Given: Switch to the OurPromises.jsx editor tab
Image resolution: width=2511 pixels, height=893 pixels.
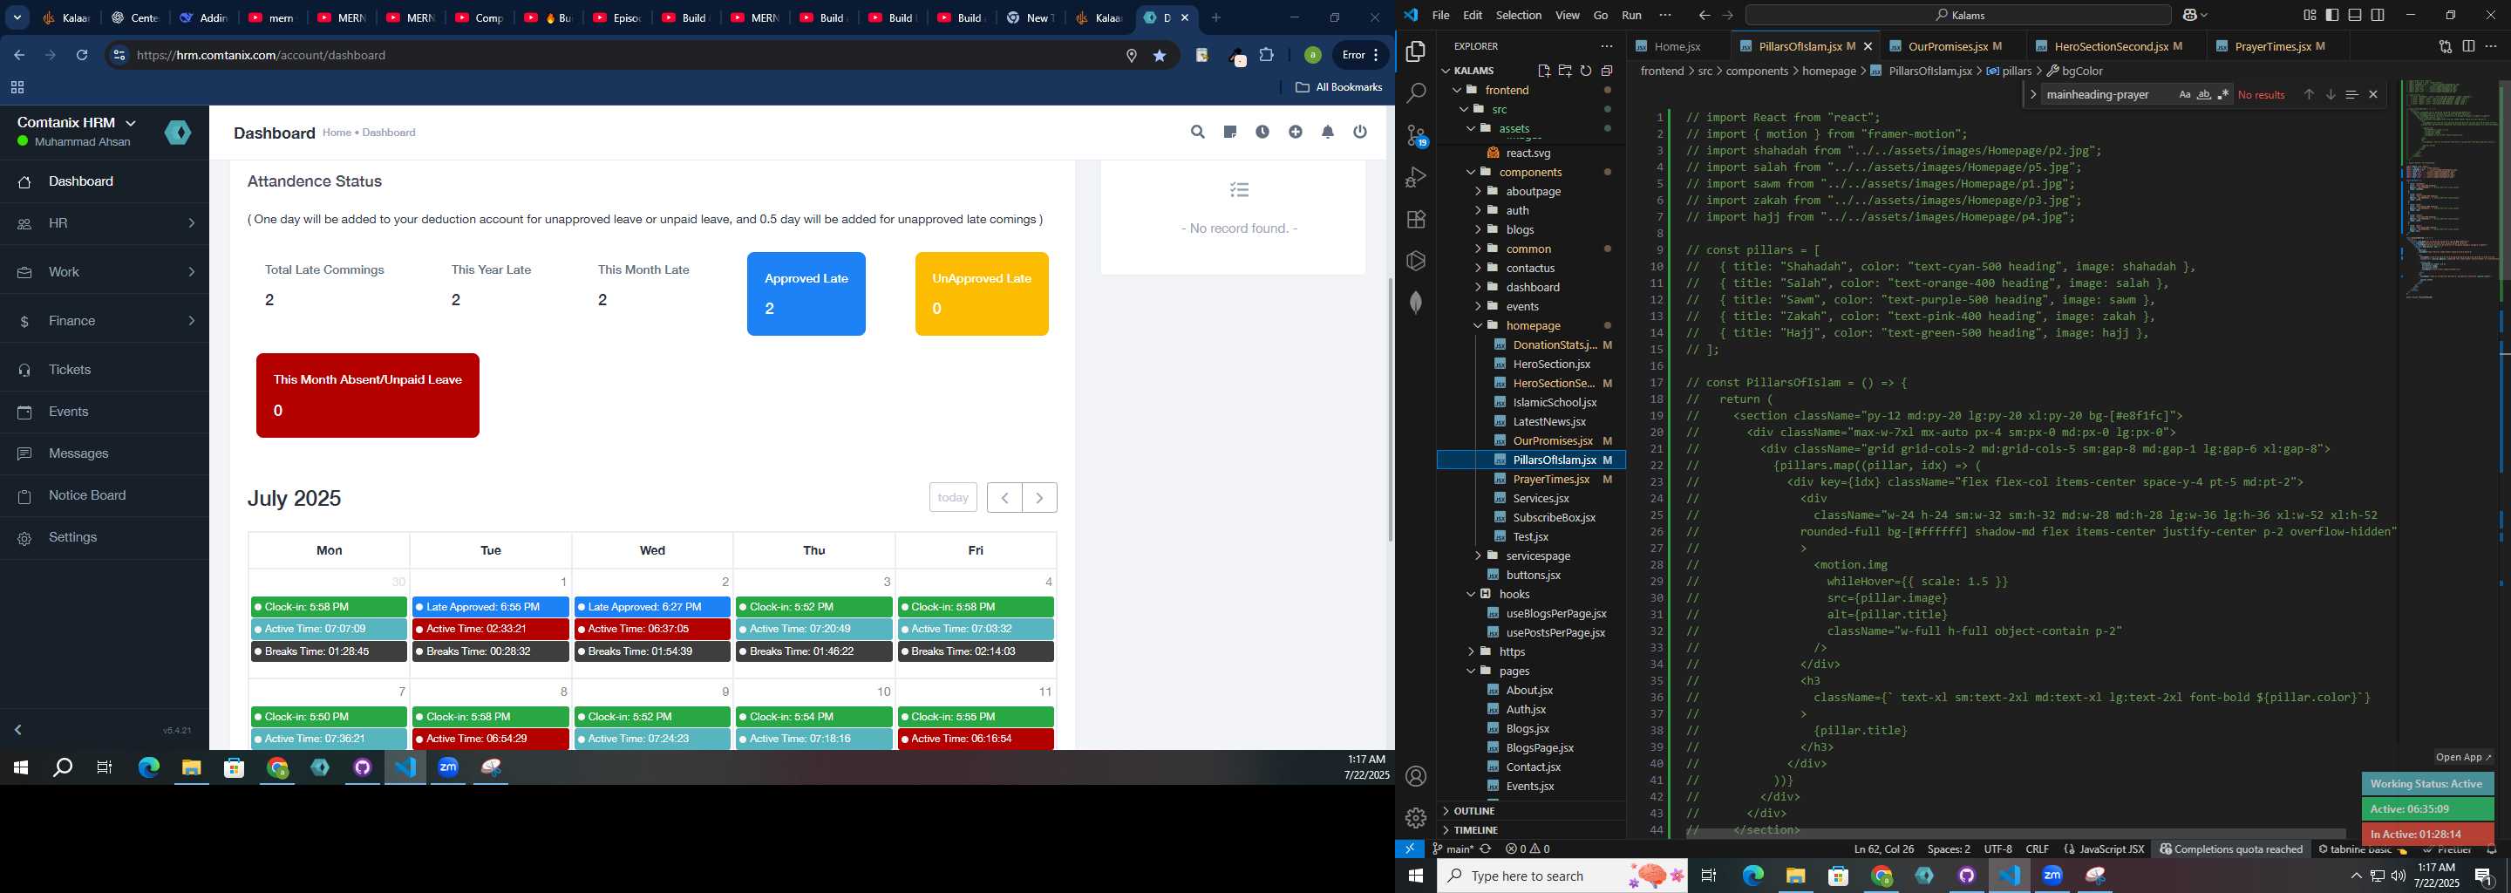Looking at the screenshot, I should click(x=1947, y=46).
